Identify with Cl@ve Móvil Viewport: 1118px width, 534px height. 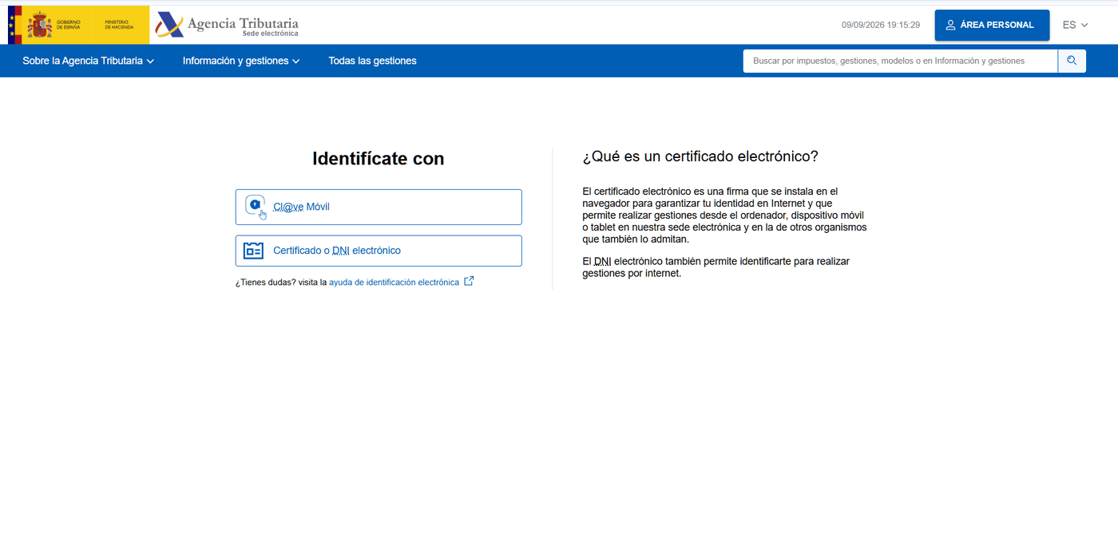click(x=379, y=207)
